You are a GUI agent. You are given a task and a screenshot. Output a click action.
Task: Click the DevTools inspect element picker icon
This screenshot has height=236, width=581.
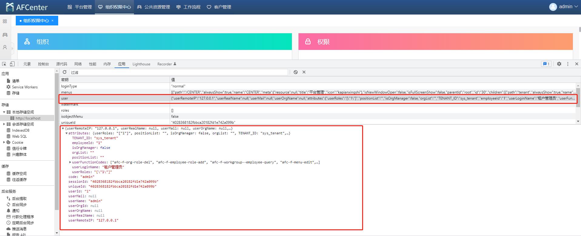tap(4, 64)
